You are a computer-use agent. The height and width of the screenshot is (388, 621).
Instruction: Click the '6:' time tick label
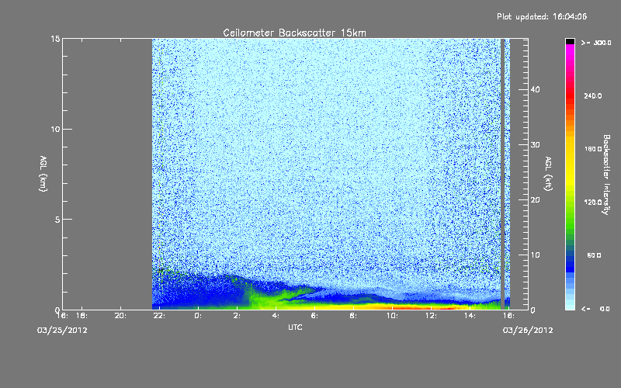[x=314, y=316]
